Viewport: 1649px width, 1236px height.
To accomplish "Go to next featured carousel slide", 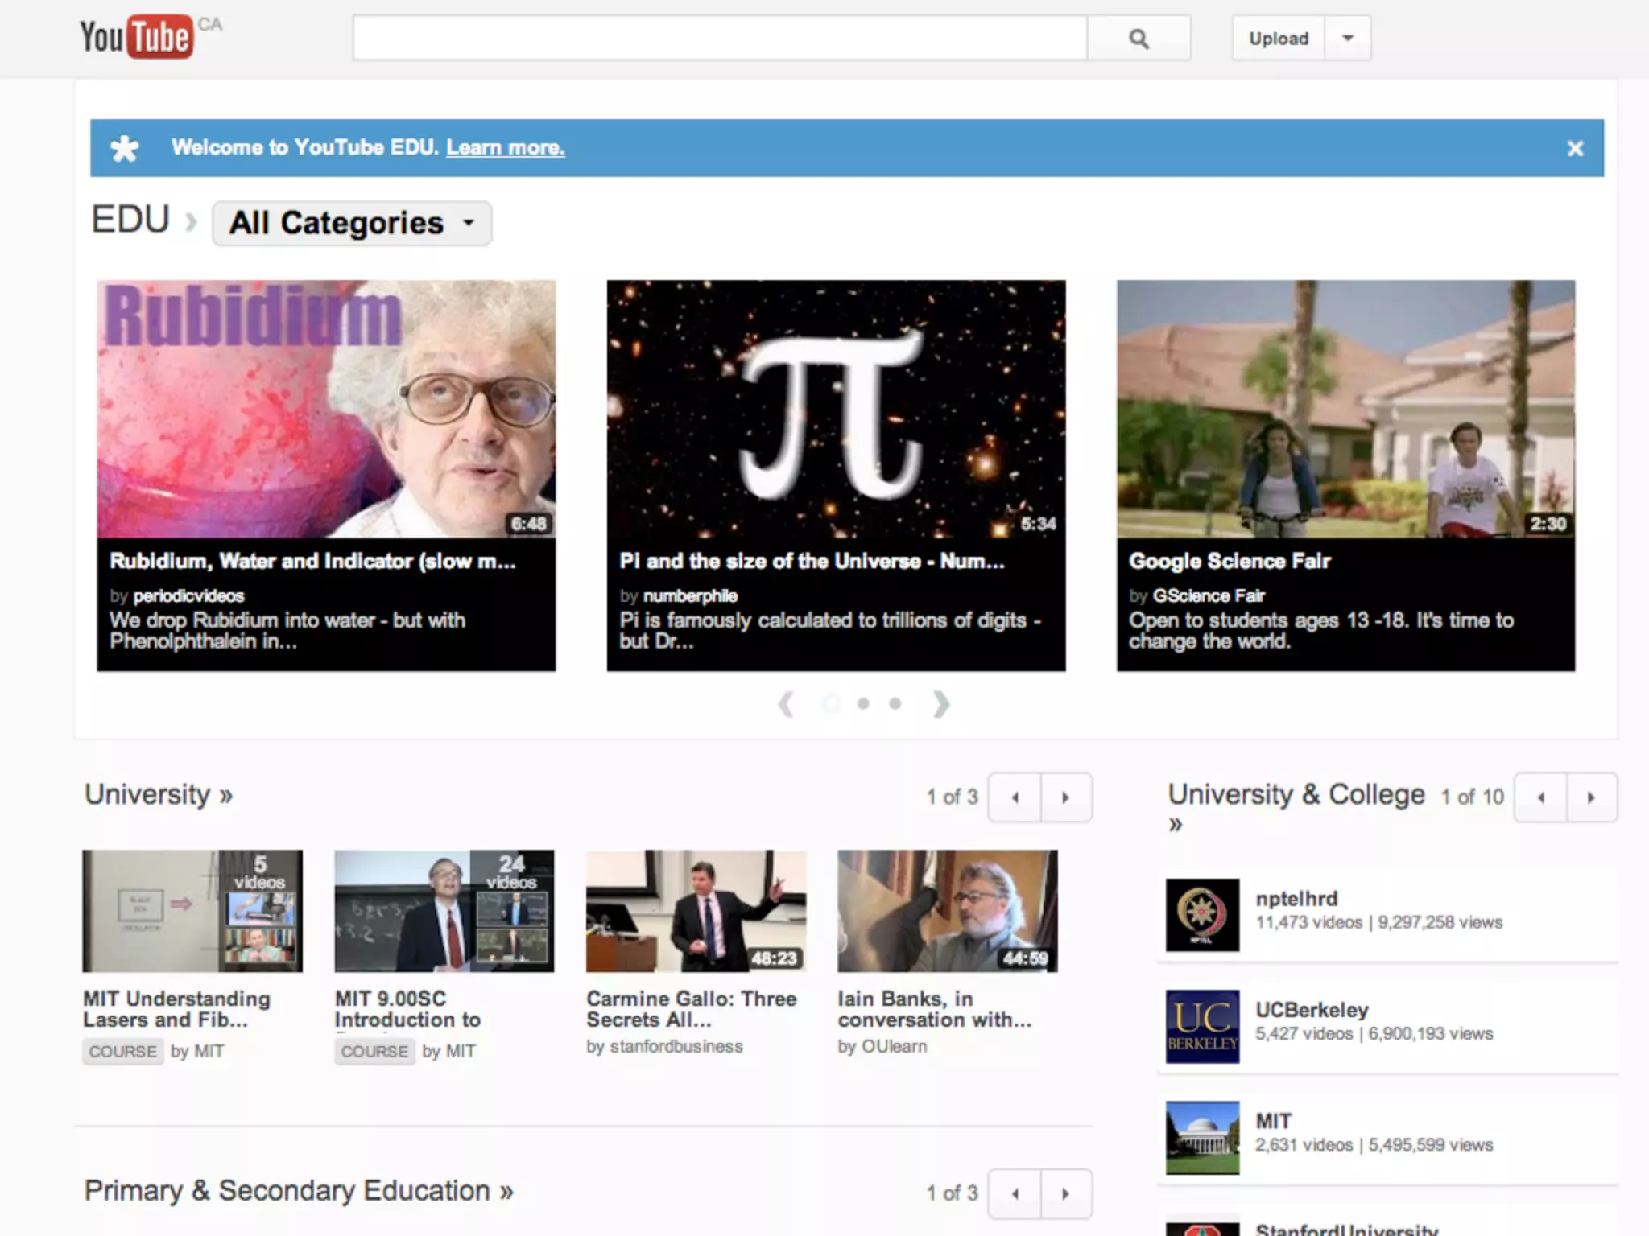I will point(940,704).
